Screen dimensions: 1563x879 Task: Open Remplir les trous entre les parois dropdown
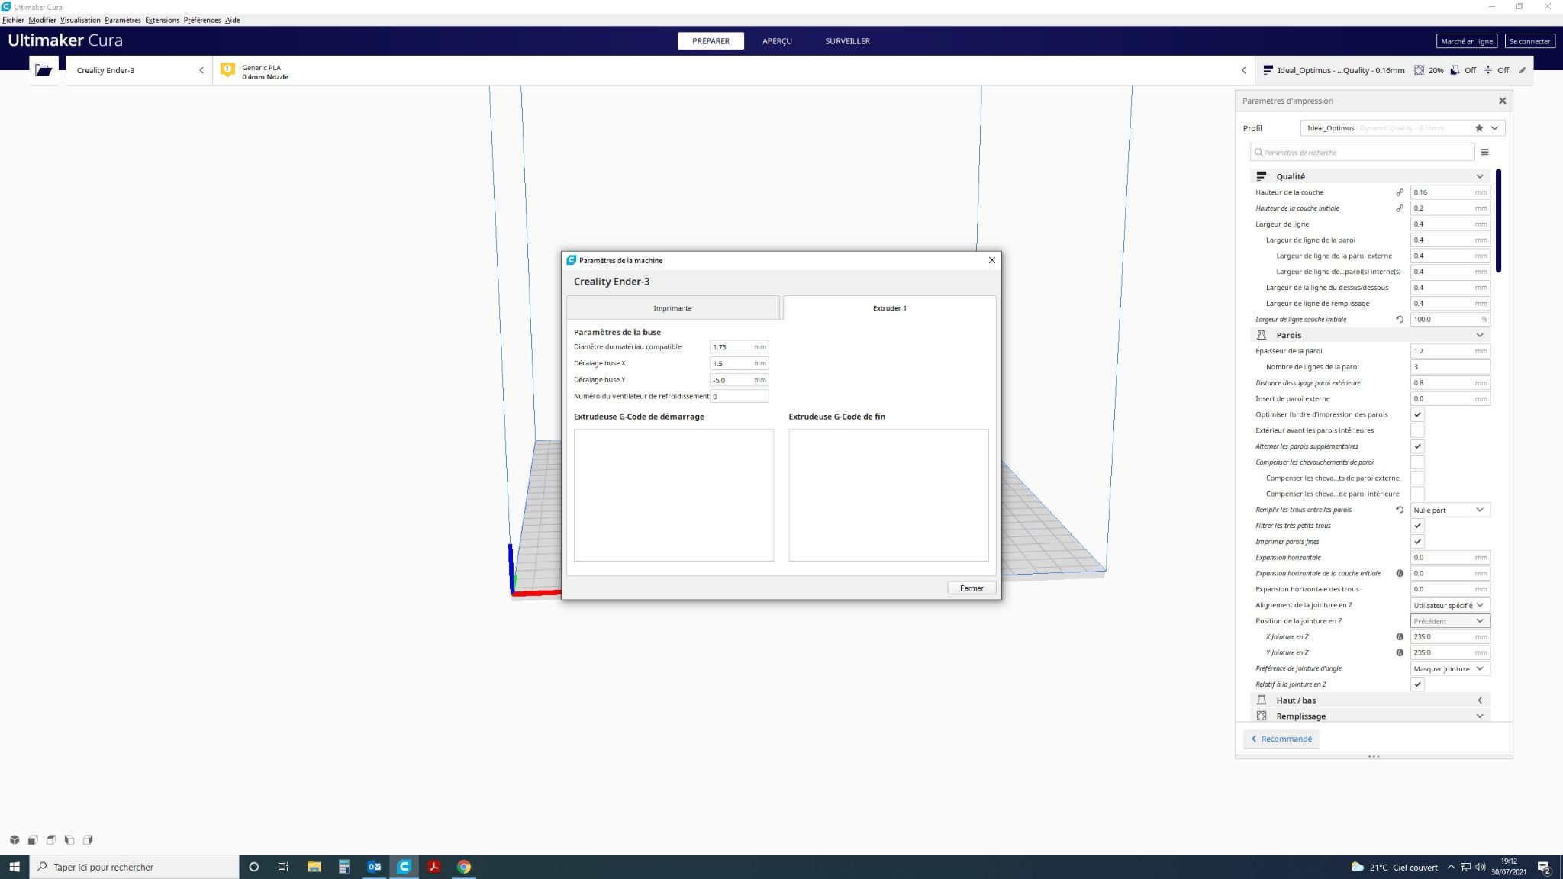1450,510
